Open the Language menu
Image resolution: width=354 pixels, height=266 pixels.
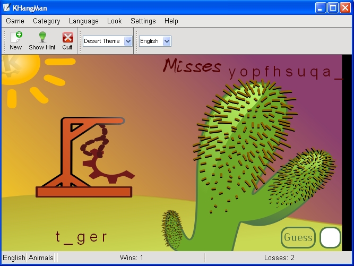[x=83, y=21]
